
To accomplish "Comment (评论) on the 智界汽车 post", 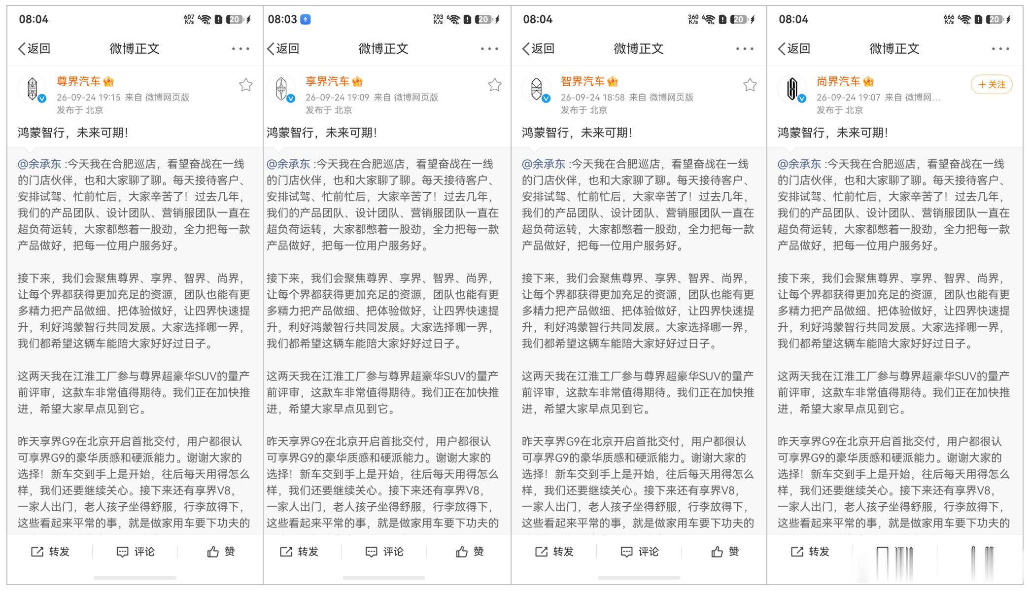I will (640, 552).
